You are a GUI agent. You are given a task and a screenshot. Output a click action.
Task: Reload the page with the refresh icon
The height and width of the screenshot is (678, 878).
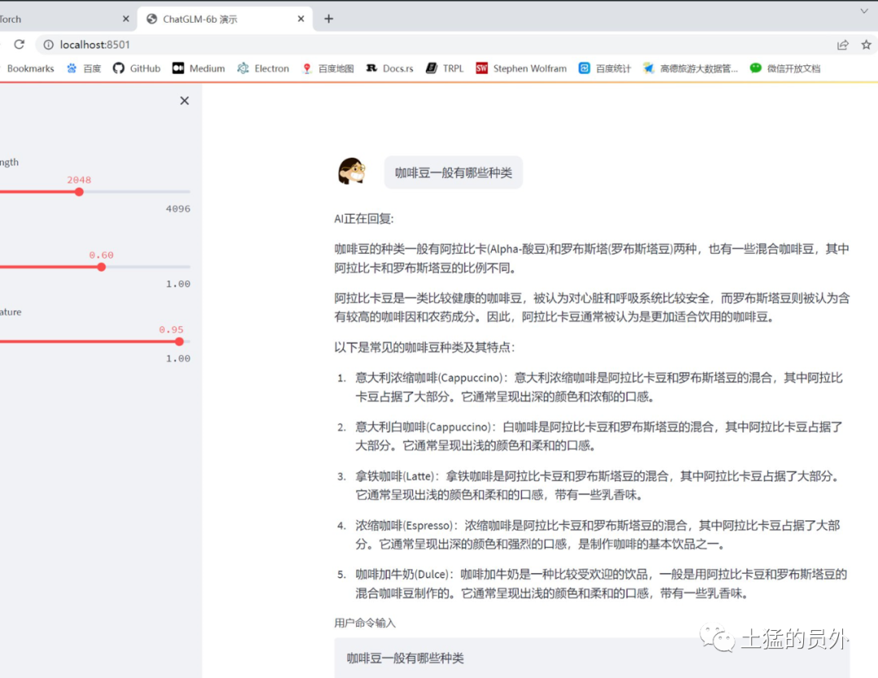(19, 44)
